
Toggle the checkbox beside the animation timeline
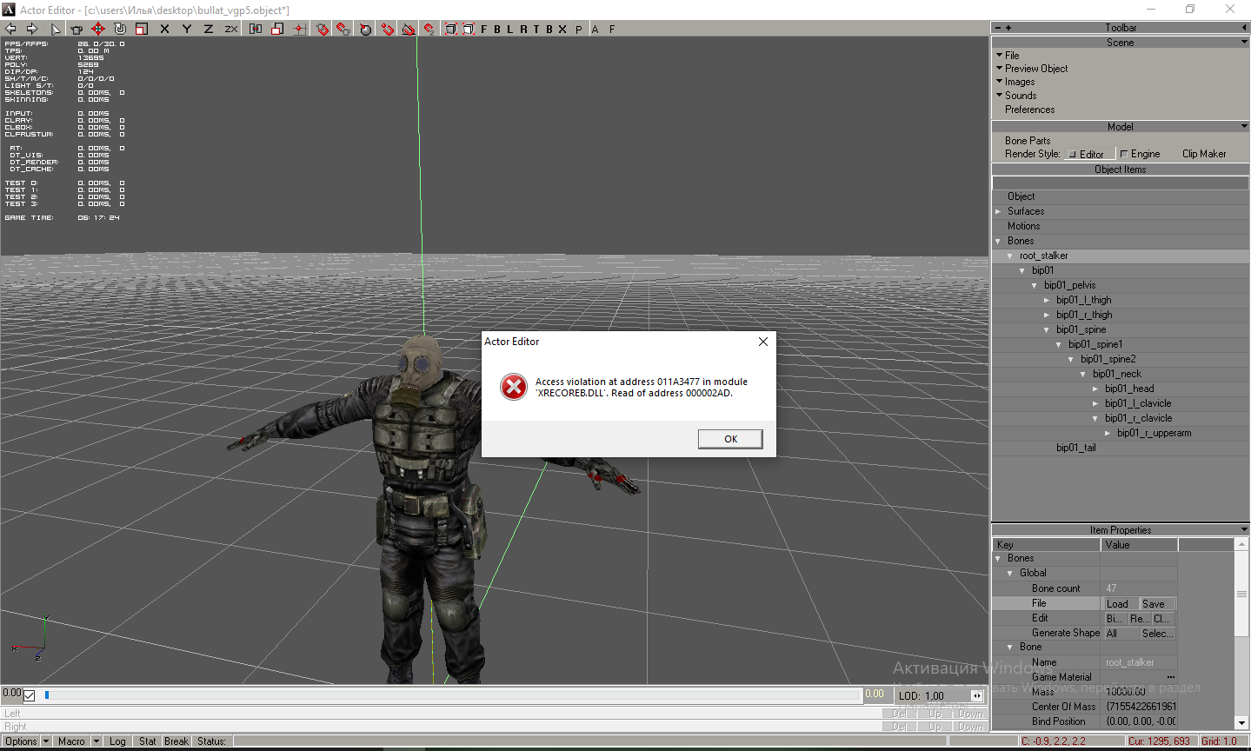pyautogui.click(x=30, y=695)
